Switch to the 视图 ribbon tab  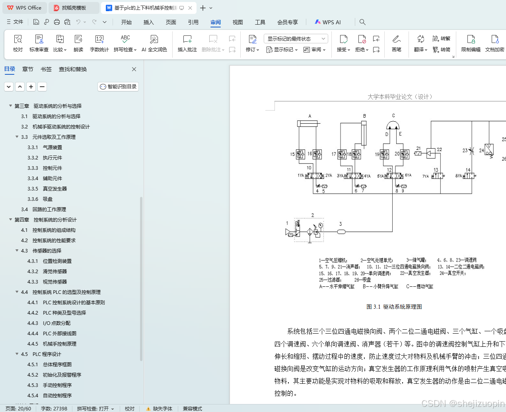pos(238,22)
